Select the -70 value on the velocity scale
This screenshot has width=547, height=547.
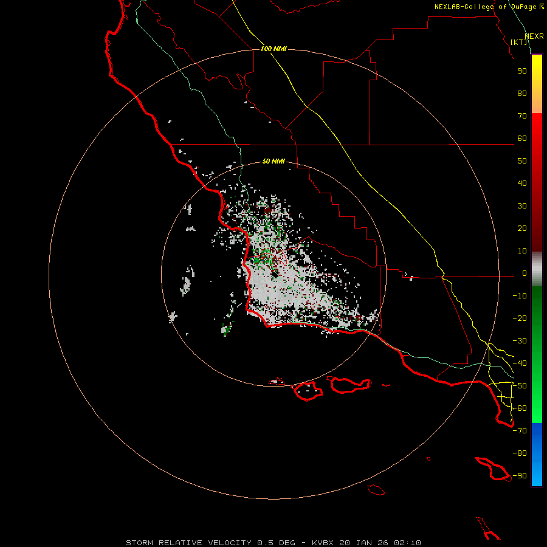coord(520,431)
